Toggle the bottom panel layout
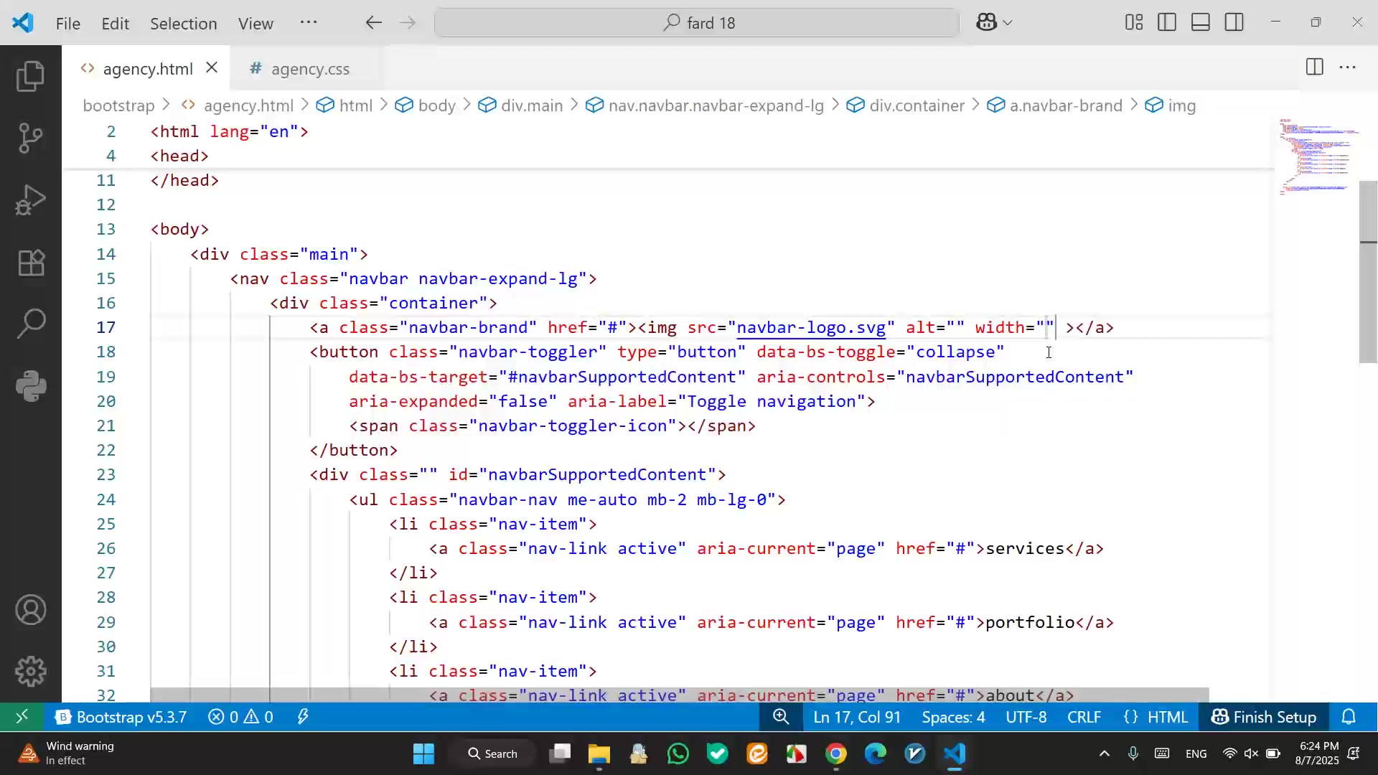 1201,22
